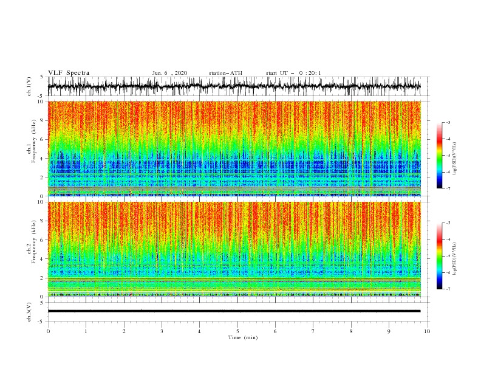Click the 'station=ATH' label
The height and width of the screenshot is (372, 481).
[x=225, y=73]
